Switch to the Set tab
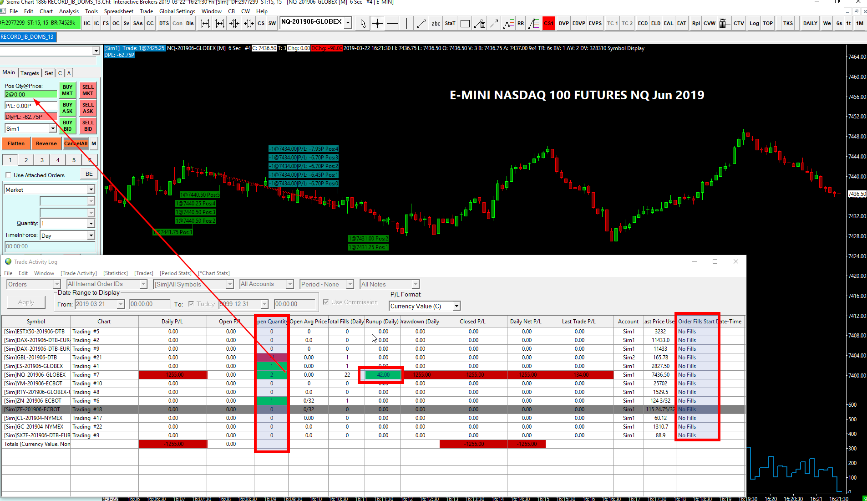Image resolution: width=867 pixels, height=501 pixels. [x=49, y=73]
